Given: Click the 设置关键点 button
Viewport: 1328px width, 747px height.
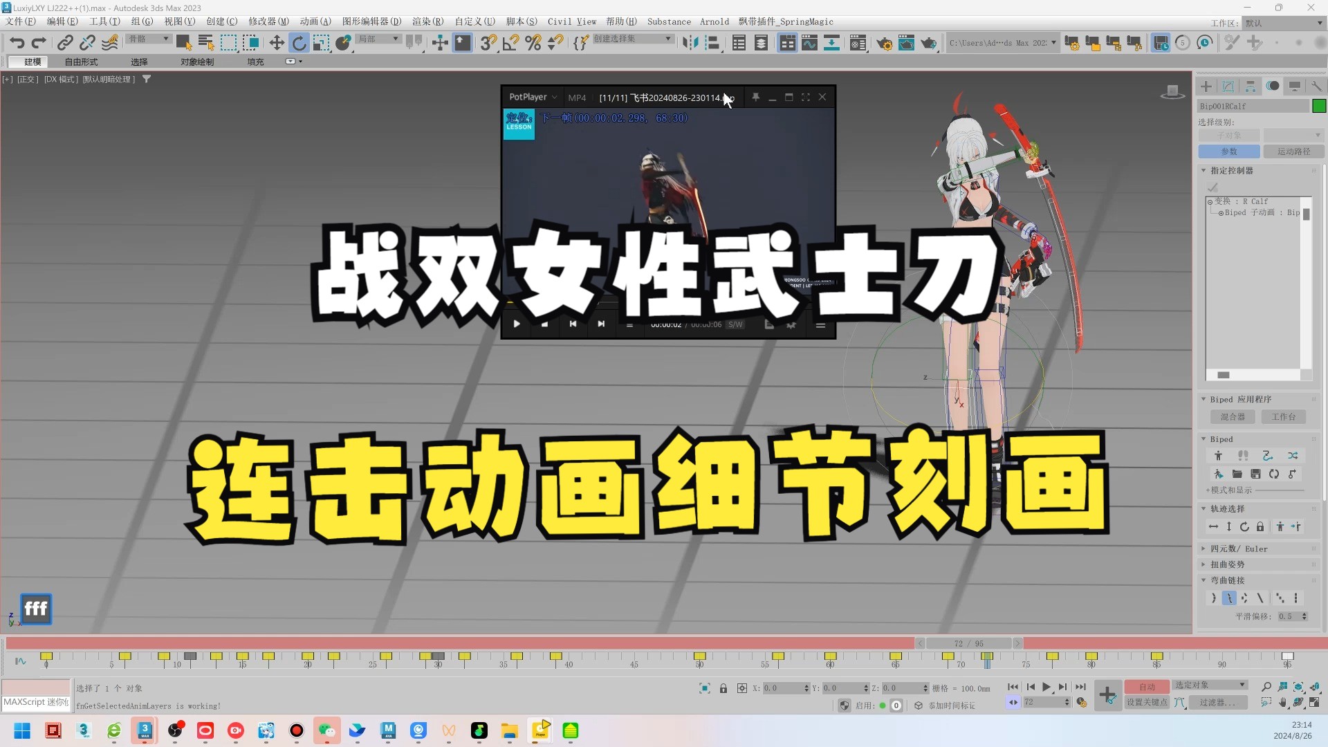Looking at the screenshot, I should coord(1147,702).
